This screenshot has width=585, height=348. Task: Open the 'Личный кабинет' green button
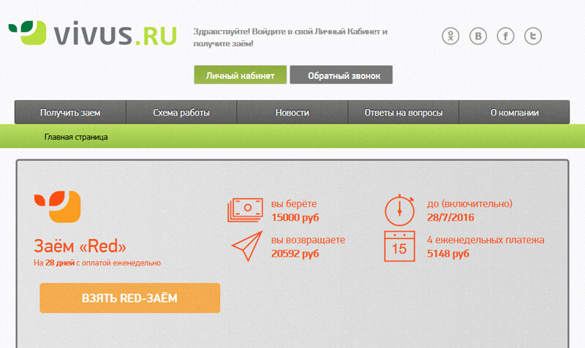(x=241, y=75)
